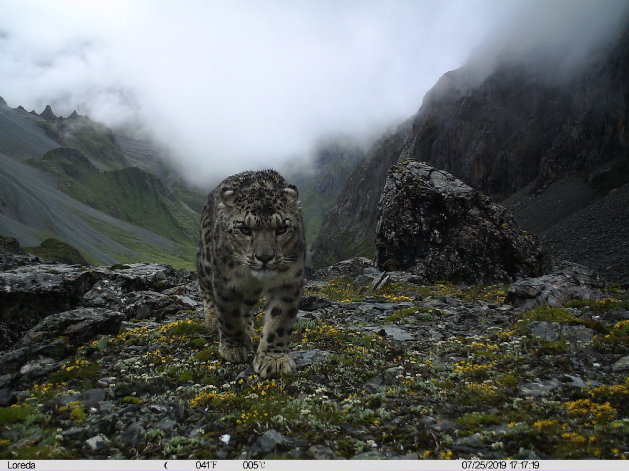Click the snow leopard's rear paw
Screen dimensions: 629x471
click(x=234, y=351)
